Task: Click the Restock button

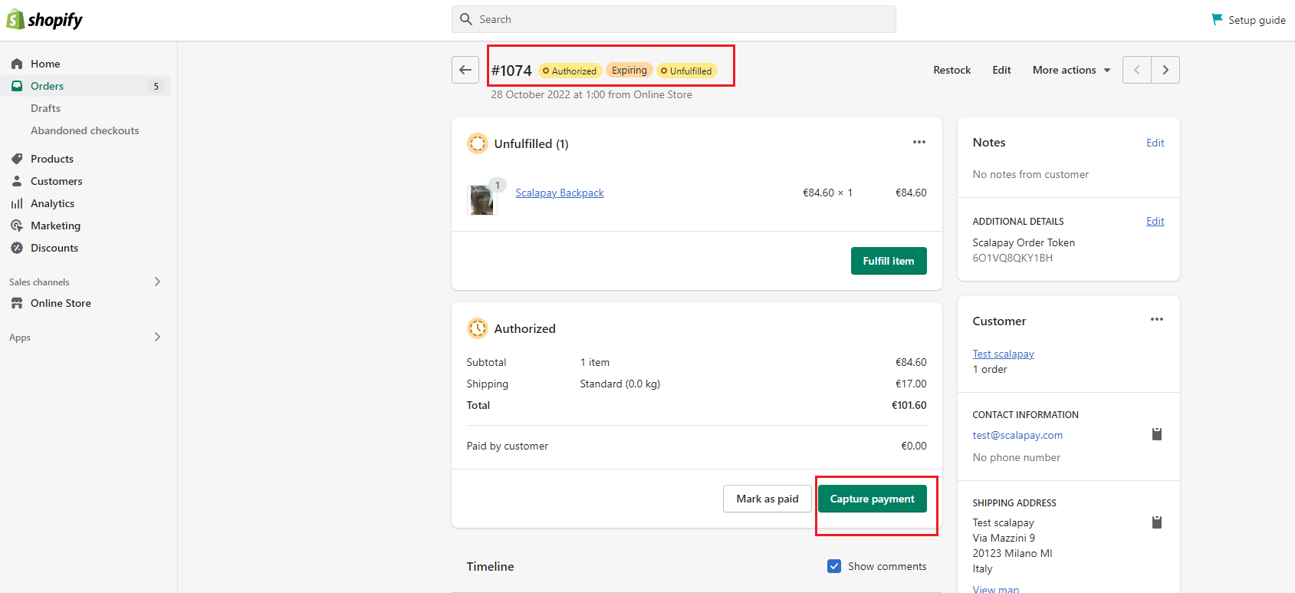Action: (x=952, y=70)
